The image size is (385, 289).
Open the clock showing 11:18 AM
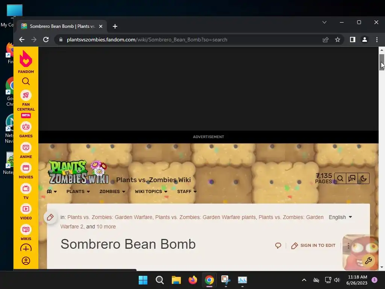[357, 280]
